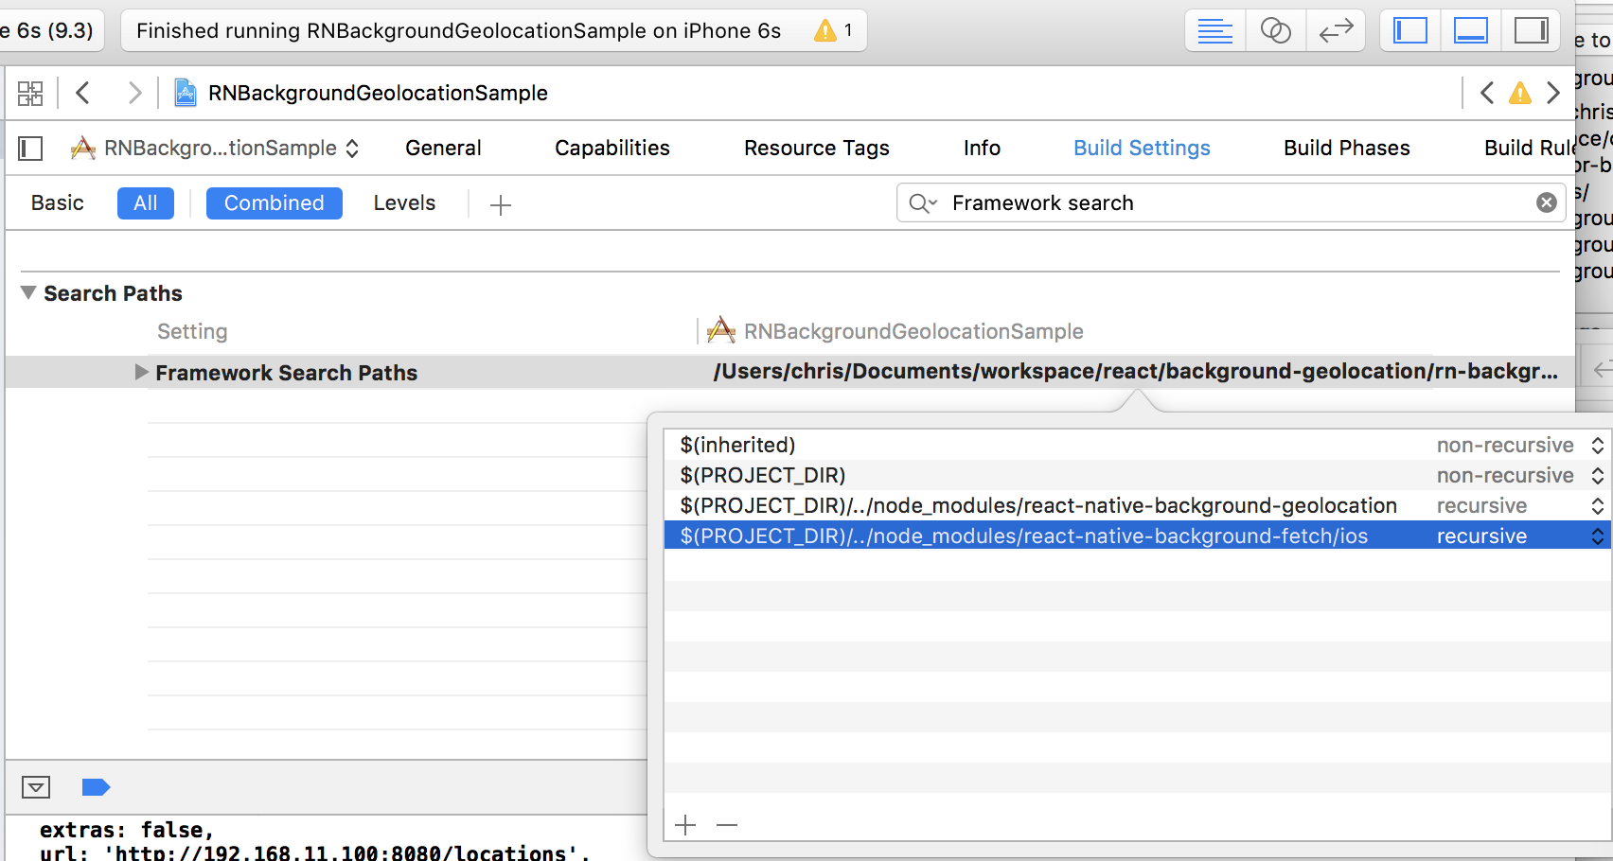Toggle the project and targets list sidebar
Viewport: 1613px width, 861px height.
(x=30, y=149)
